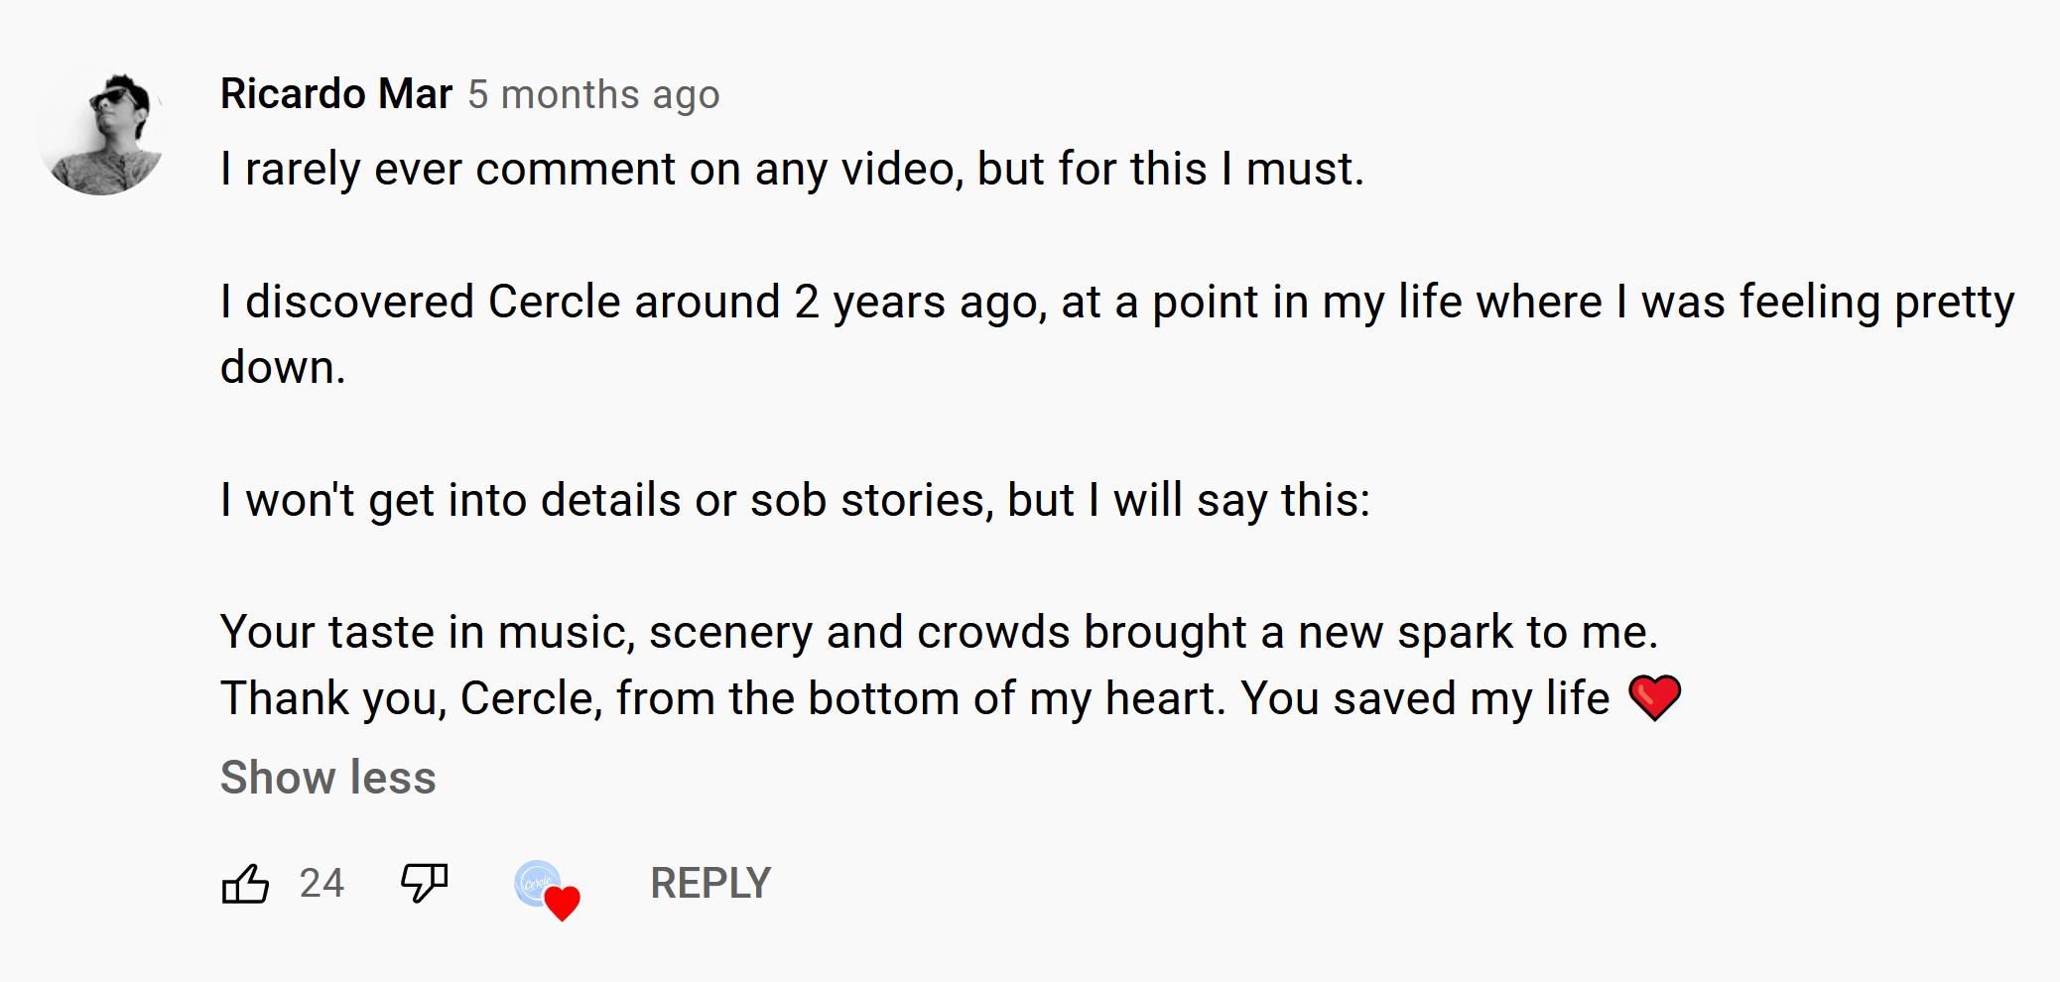Open the Ricardo Mar channel name link
The height and width of the screenshot is (982, 2060).
click(x=335, y=94)
